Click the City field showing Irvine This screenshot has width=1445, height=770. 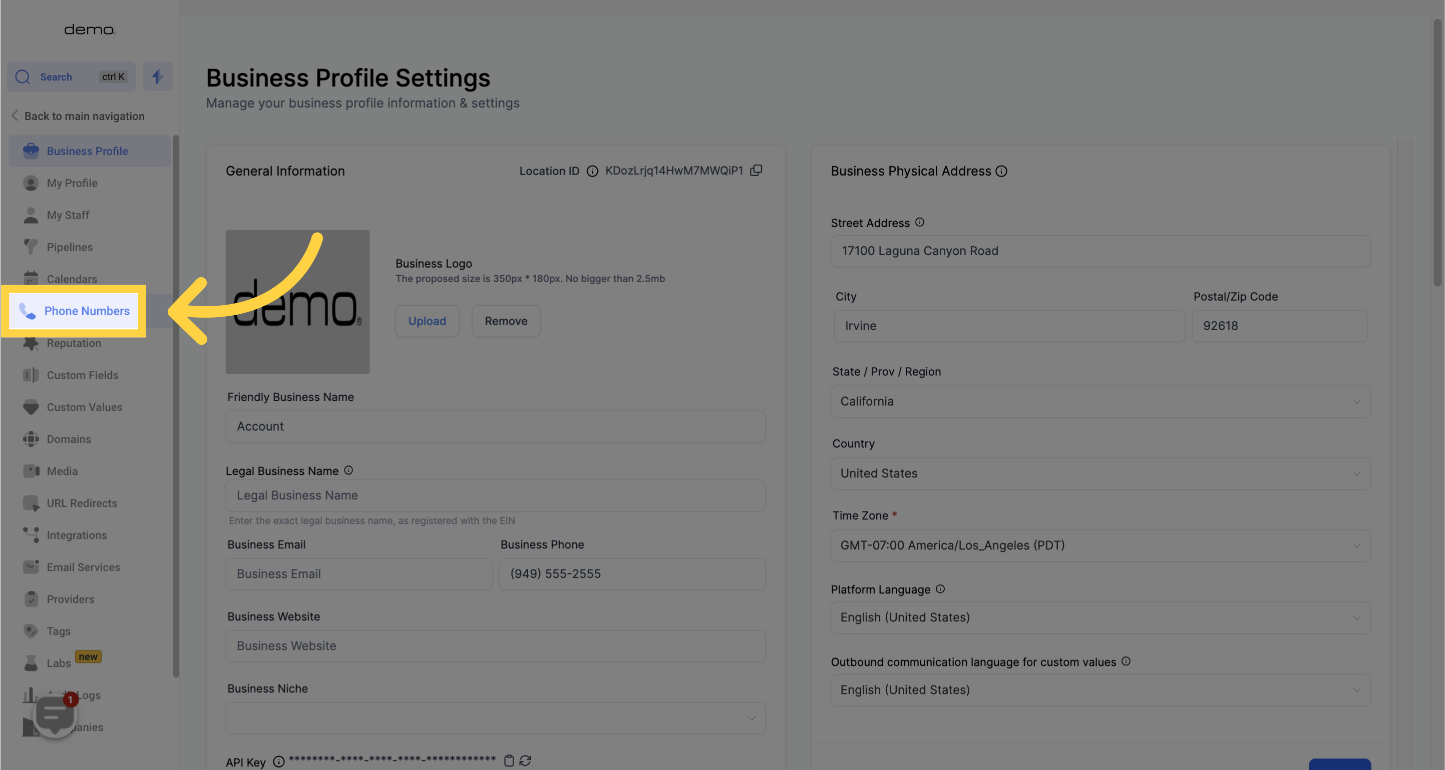coord(1009,326)
